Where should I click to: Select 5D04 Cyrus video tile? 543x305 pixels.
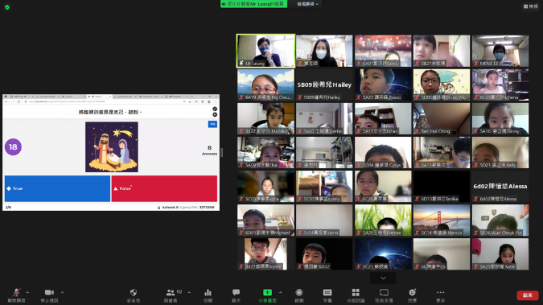point(383,153)
